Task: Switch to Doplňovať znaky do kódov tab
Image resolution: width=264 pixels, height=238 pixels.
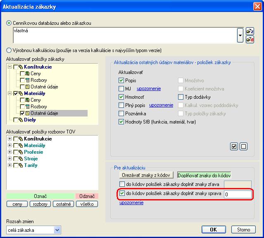Action: [204, 175]
